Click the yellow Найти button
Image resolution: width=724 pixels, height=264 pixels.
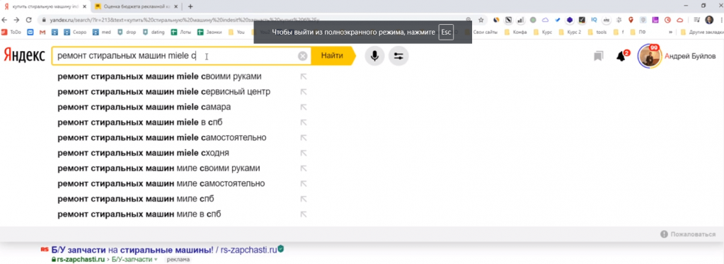pyautogui.click(x=333, y=56)
